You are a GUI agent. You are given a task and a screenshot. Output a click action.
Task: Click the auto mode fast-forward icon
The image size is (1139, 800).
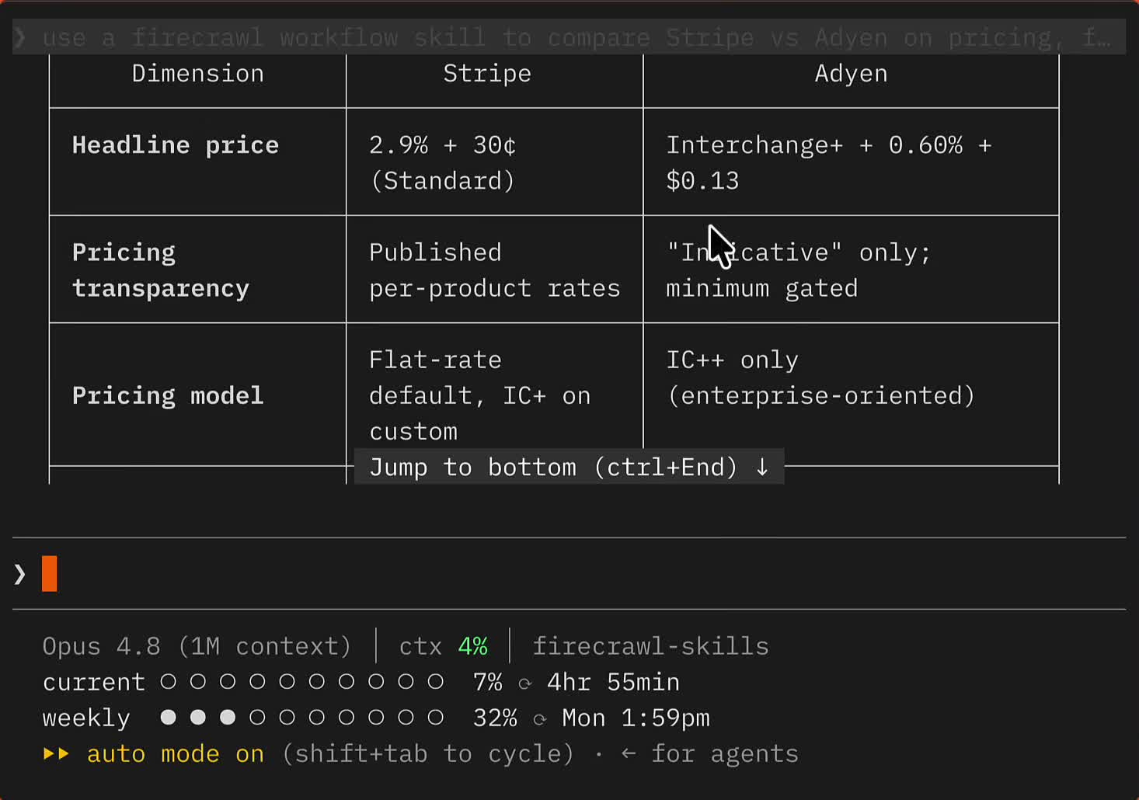click(56, 753)
